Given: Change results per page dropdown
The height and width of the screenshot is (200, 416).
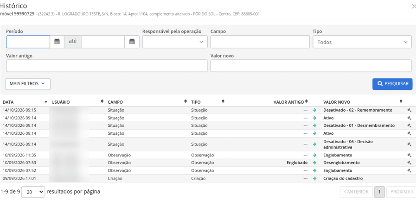Looking at the screenshot, I should pyautogui.click(x=33, y=192).
